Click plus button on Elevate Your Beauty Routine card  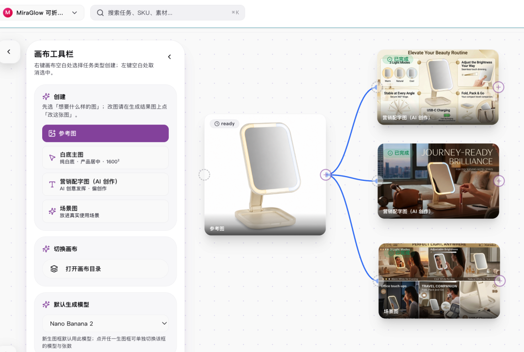499,87
